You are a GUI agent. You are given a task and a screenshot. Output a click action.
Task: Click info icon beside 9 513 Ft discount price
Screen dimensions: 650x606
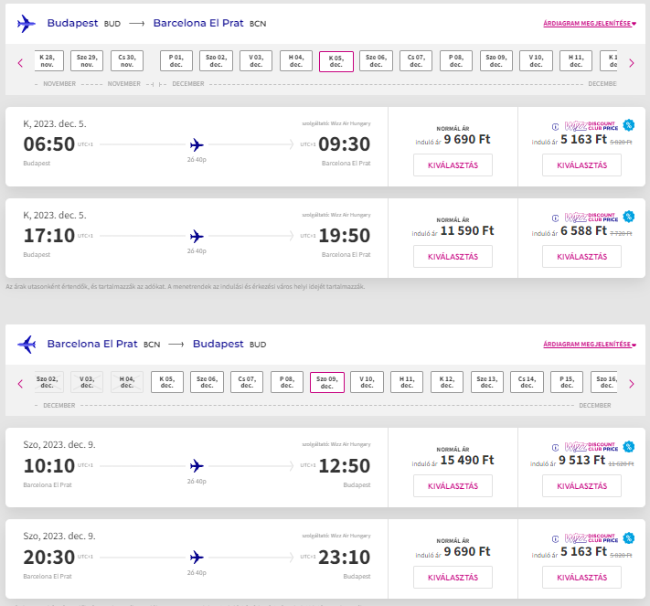555,447
